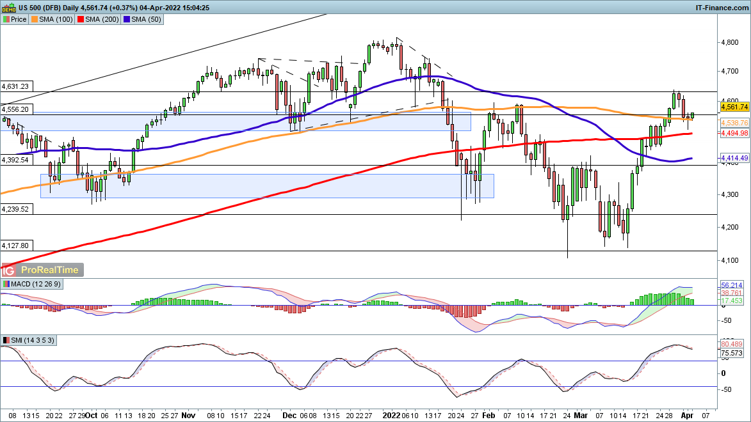Click the MACD histogram value tag 17.453
The image size is (751, 422).
pyautogui.click(x=732, y=301)
